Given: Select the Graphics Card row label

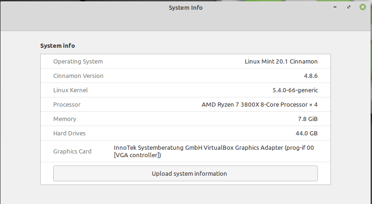Looking at the screenshot, I should pyautogui.click(x=72, y=151).
